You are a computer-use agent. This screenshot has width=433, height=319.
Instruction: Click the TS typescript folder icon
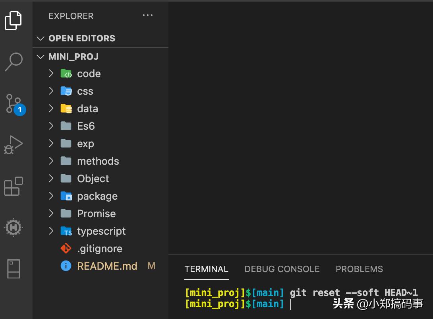tap(66, 231)
